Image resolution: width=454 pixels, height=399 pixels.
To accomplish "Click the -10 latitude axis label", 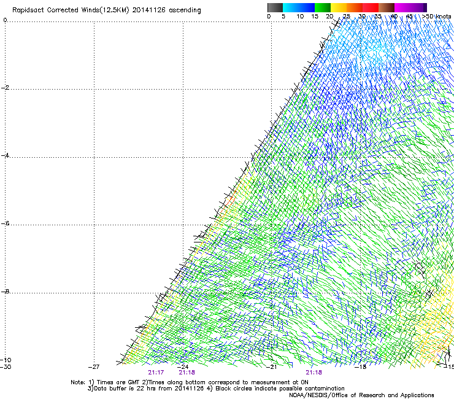I will click(6, 360).
